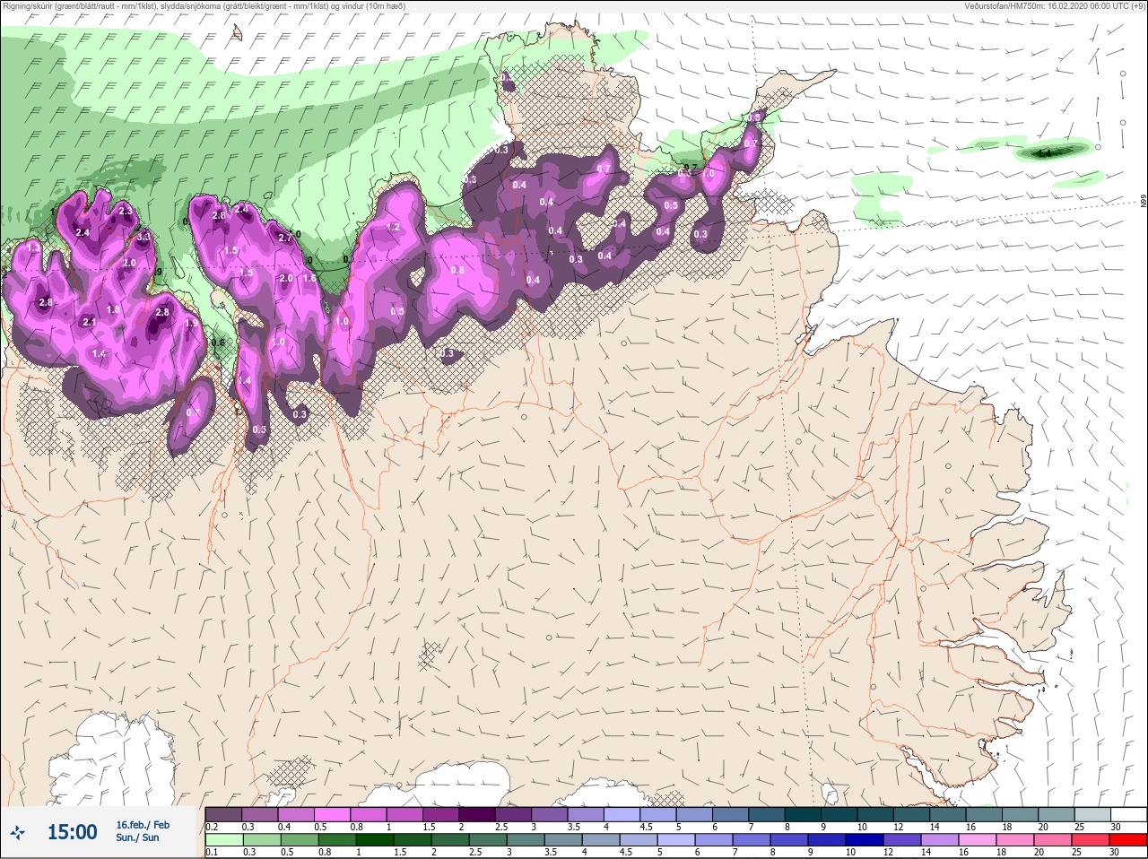Viewport: 1148px width, 859px height.
Task: Click the 2.3 precipitation value on map
Action: [126, 211]
